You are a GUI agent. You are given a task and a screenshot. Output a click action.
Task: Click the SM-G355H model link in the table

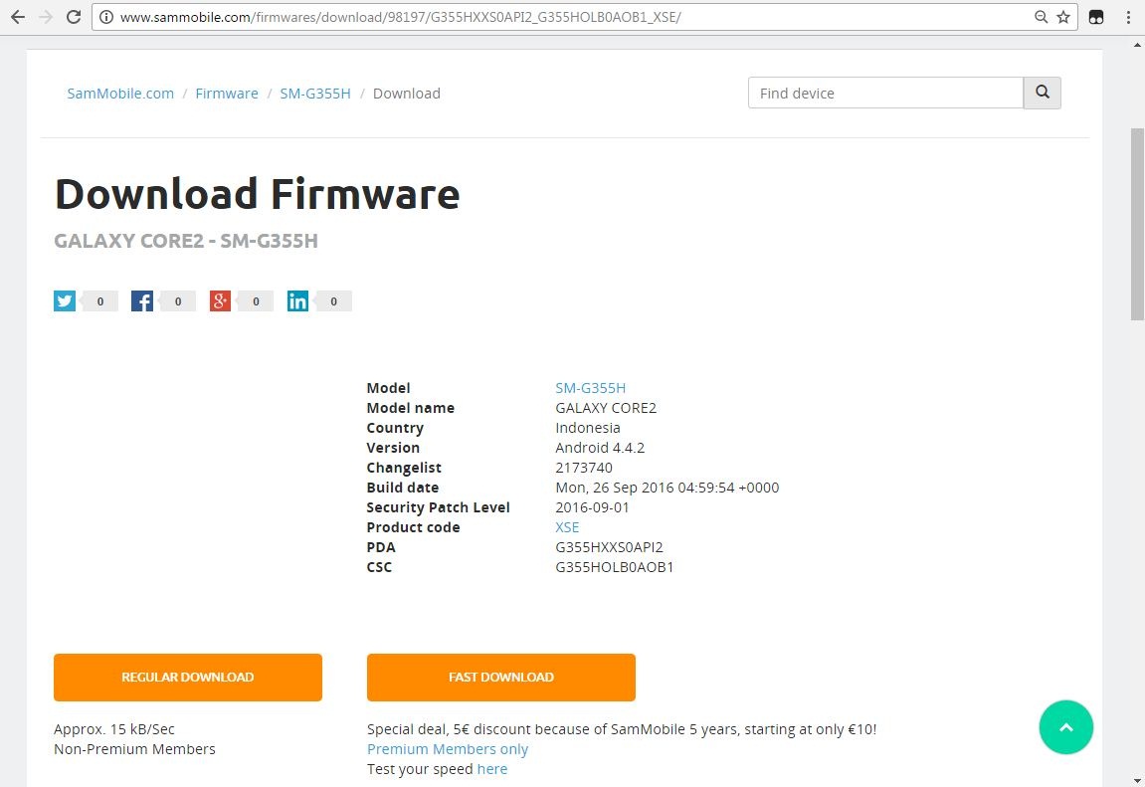(x=590, y=388)
